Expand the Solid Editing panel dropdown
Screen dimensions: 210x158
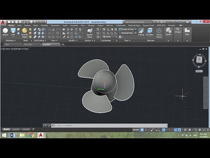(40, 40)
